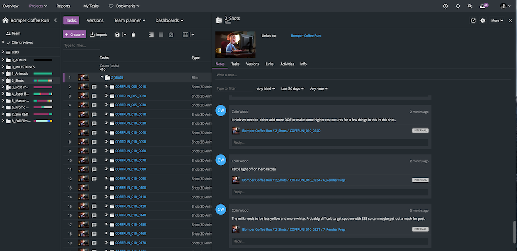Open the Bomper Coffee Run linked project link
Screen dimensions: 517x251
pyautogui.click(x=306, y=36)
